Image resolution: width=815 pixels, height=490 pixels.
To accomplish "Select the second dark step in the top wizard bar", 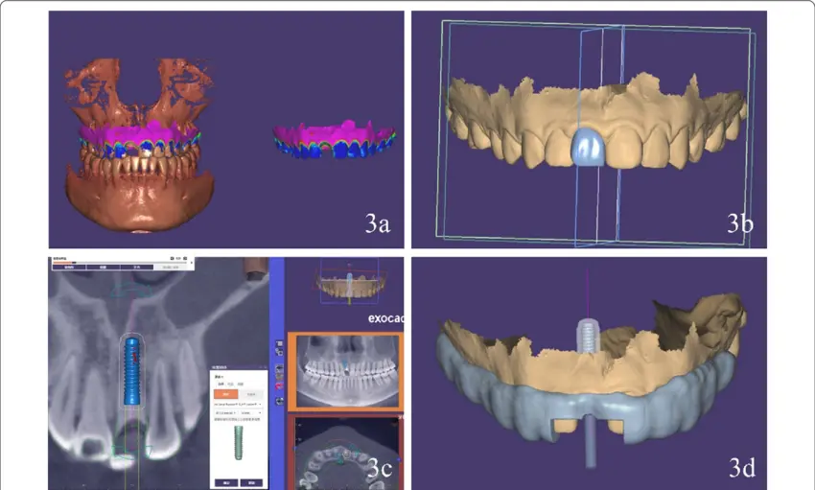I will 104,268.
